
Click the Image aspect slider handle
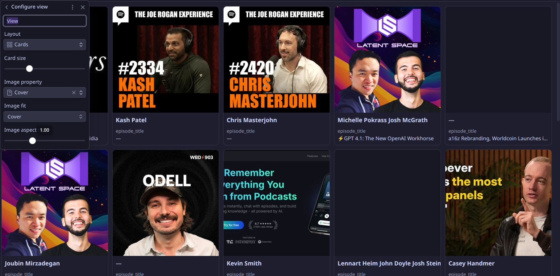click(x=32, y=141)
